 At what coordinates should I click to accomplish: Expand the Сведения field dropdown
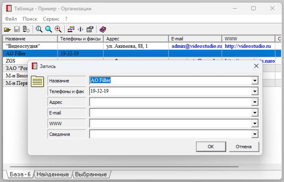(x=255, y=134)
